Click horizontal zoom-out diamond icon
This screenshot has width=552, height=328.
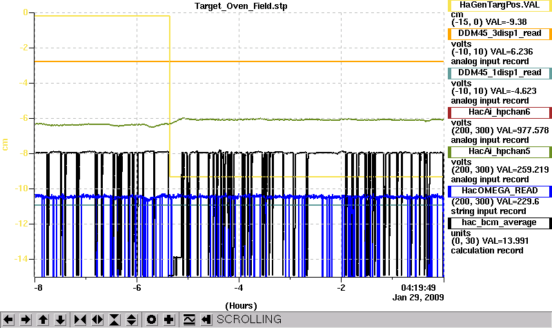pyautogui.click(x=97, y=320)
